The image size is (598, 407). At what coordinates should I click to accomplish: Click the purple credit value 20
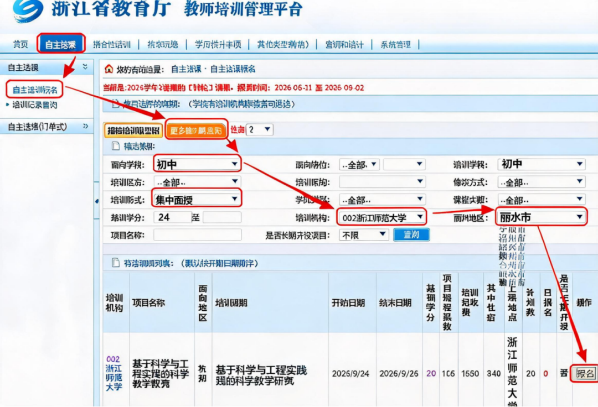[x=431, y=373]
